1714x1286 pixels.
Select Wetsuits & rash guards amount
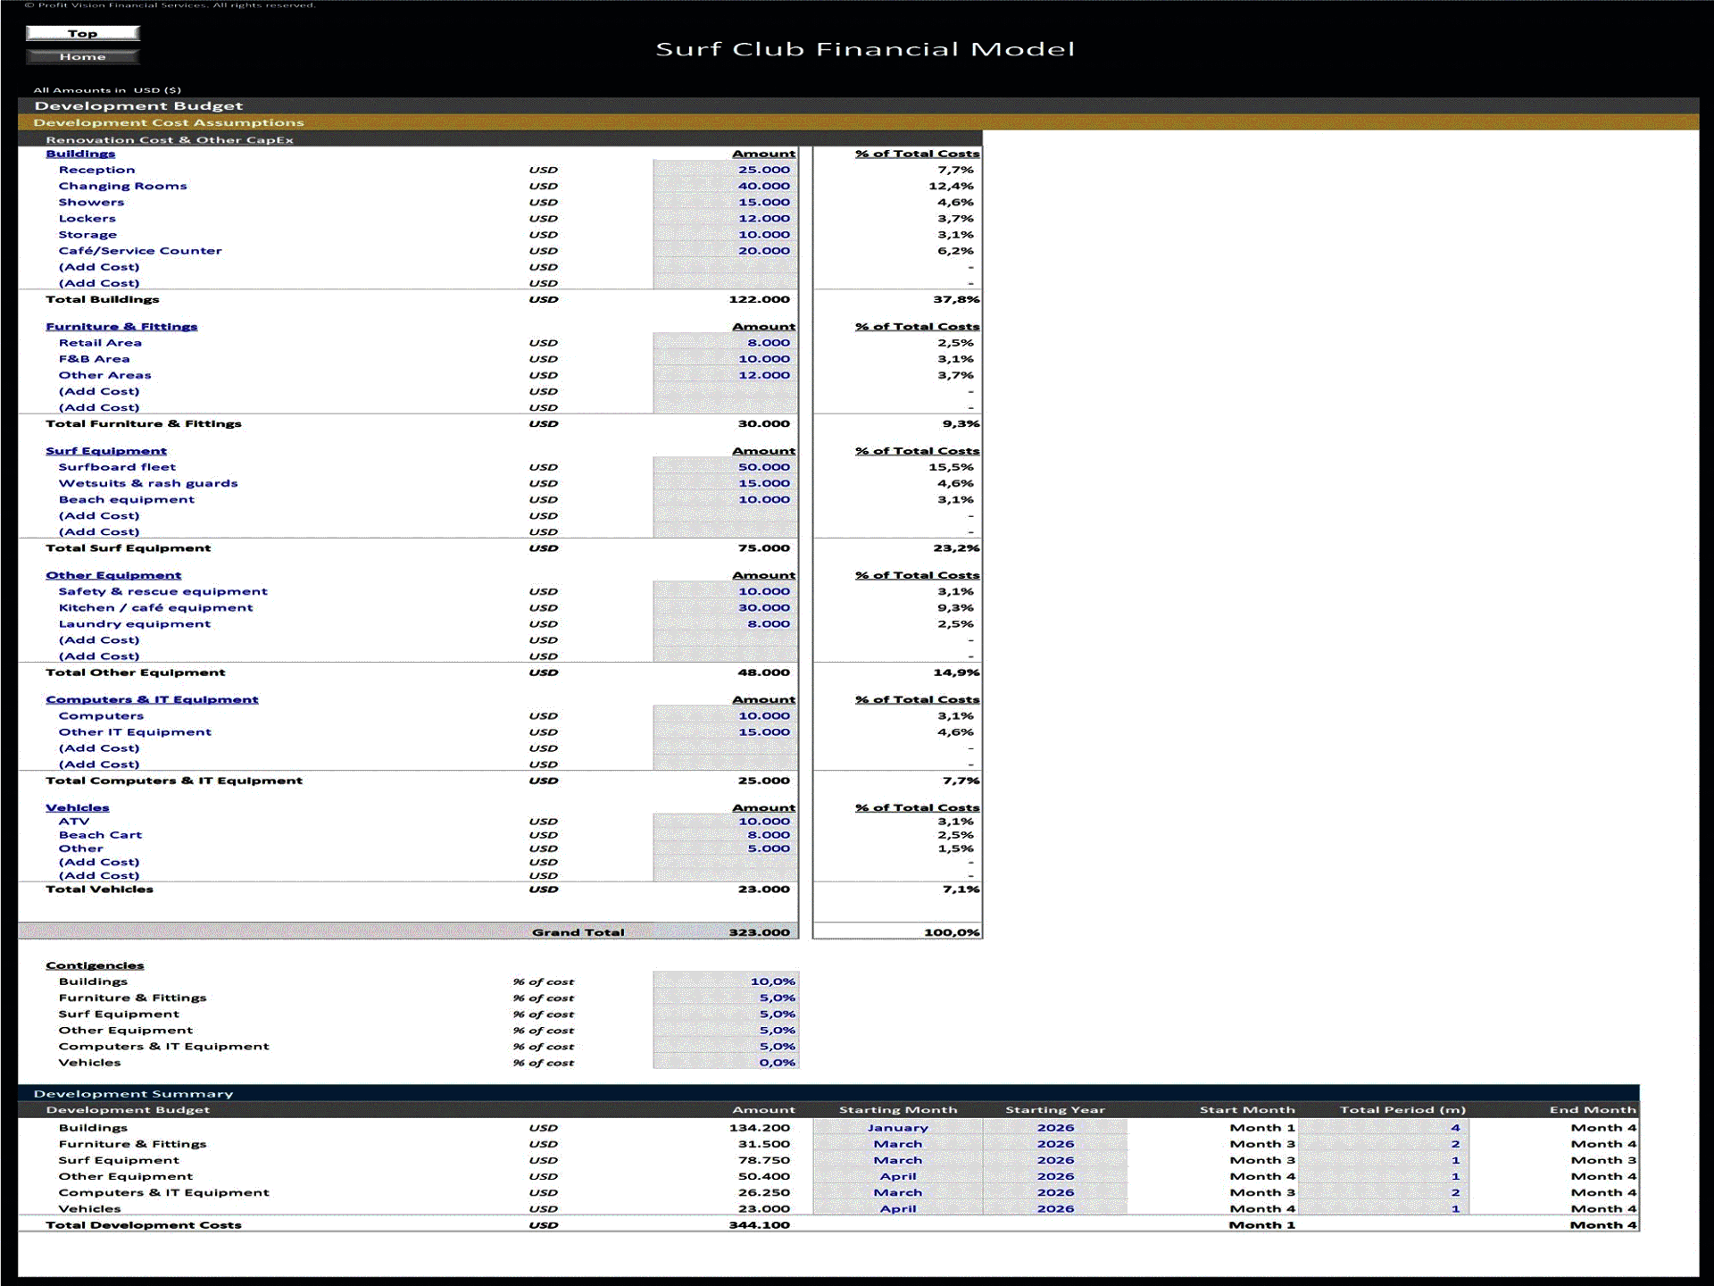click(726, 483)
